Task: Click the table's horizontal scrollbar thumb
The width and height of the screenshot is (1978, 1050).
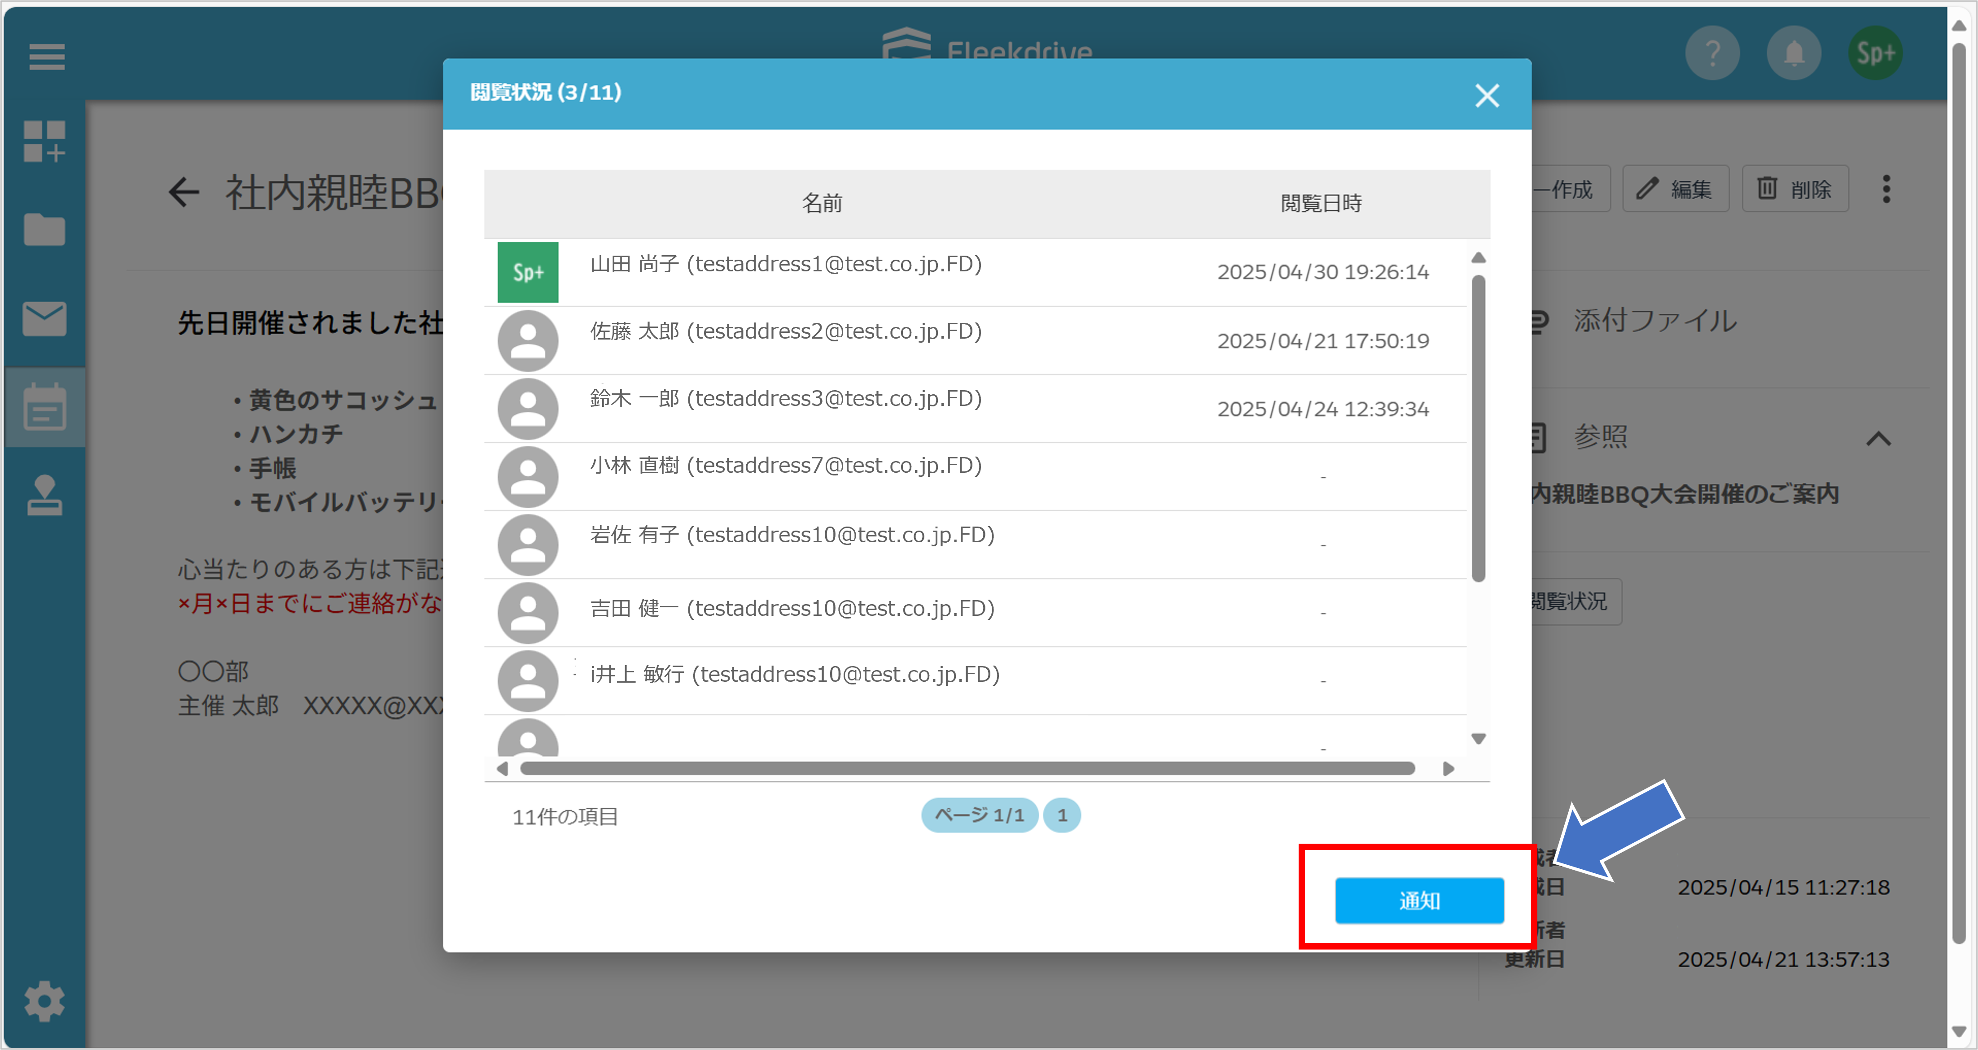Action: tap(967, 769)
